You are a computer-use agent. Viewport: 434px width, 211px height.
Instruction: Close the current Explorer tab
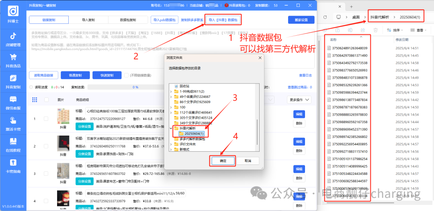340,7
